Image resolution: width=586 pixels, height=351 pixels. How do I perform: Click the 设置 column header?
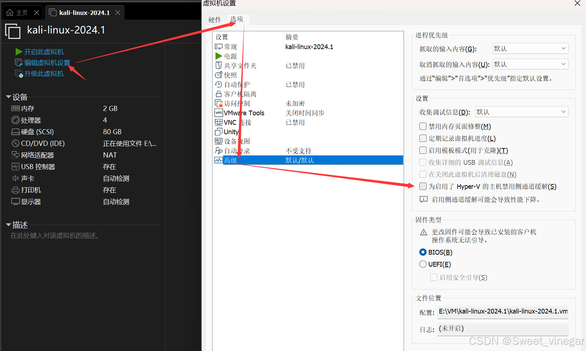coord(222,37)
